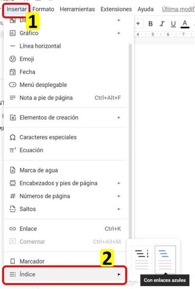Insert Ecuación with pi symbol
The image size is (195, 289).
pos(65,150)
